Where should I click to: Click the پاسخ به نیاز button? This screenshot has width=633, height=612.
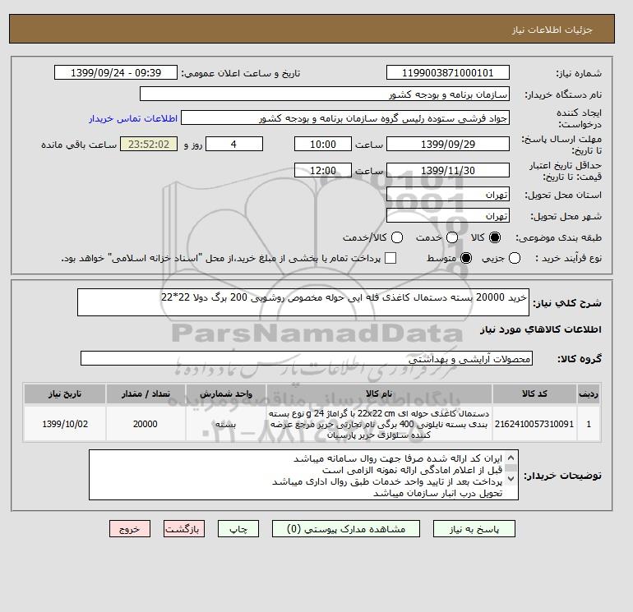click(474, 529)
